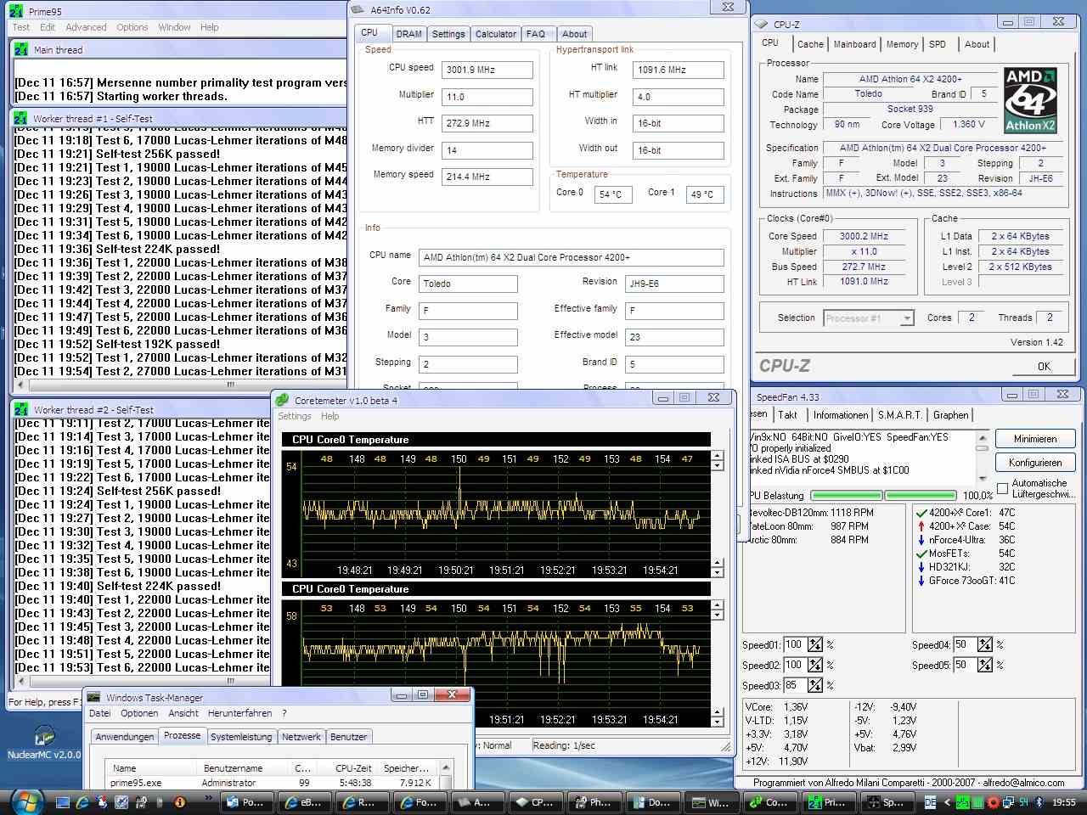
Task: Click the Speed04 up/down stepper
Action: pyautogui.click(x=984, y=644)
